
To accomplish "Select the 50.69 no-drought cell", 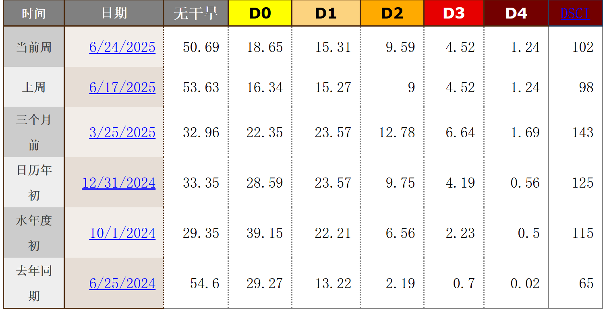I will [x=201, y=48].
